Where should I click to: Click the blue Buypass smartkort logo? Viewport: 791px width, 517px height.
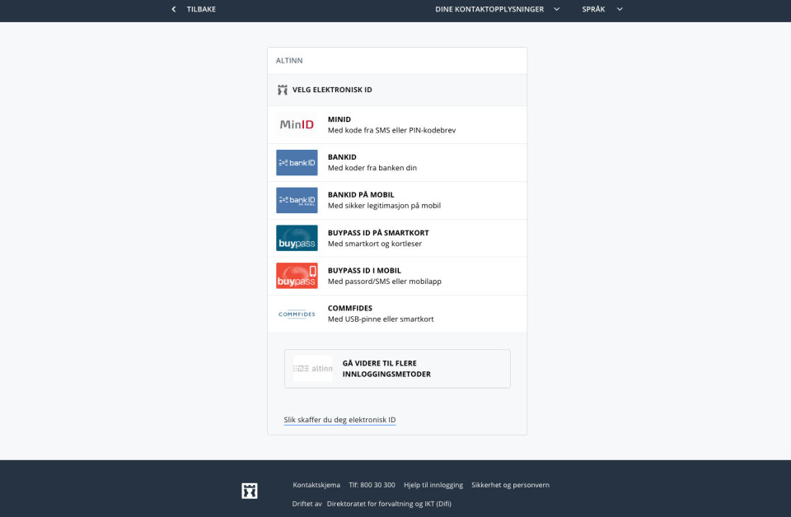click(x=297, y=238)
